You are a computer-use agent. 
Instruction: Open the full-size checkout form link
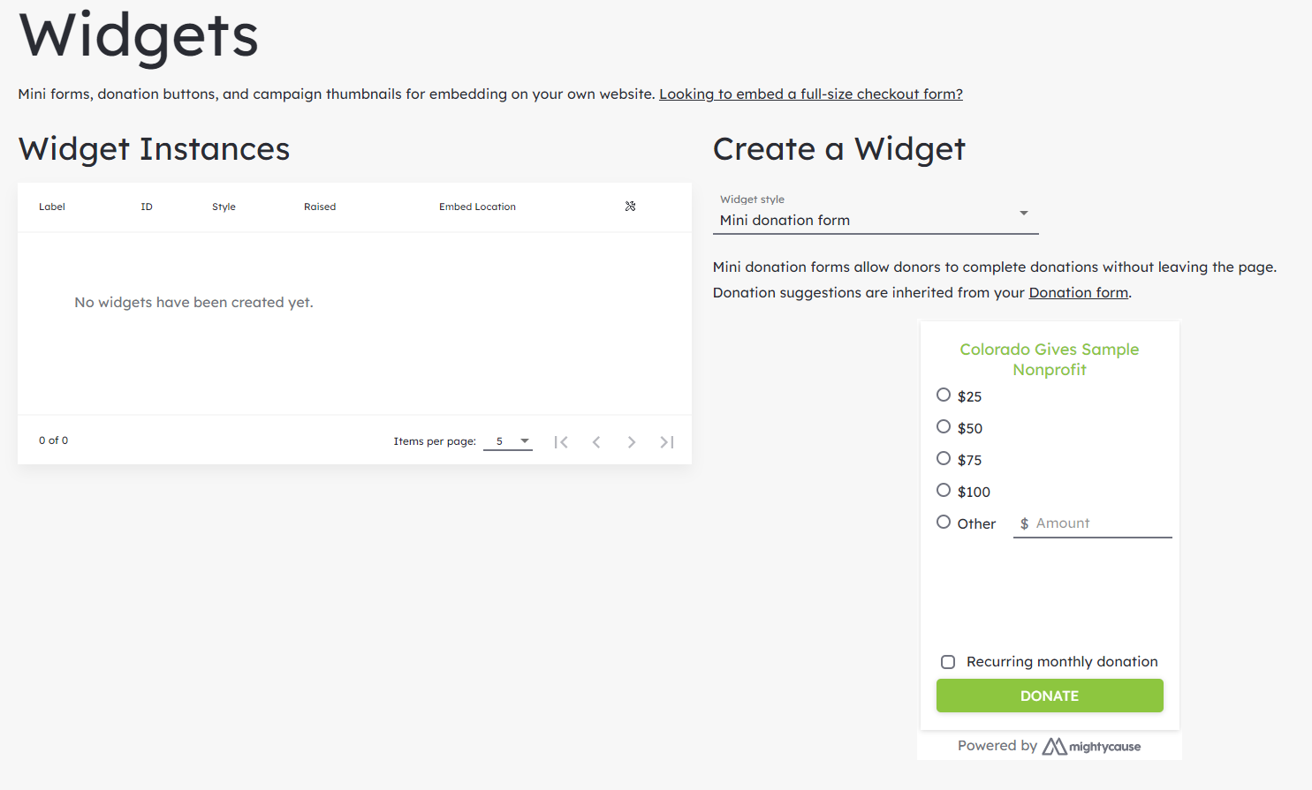[x=810, y=94]
